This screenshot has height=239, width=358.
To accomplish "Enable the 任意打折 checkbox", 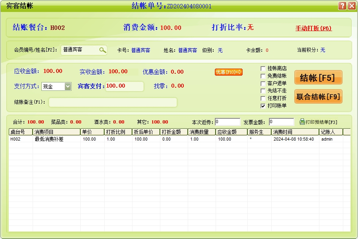I will (263, 98).
